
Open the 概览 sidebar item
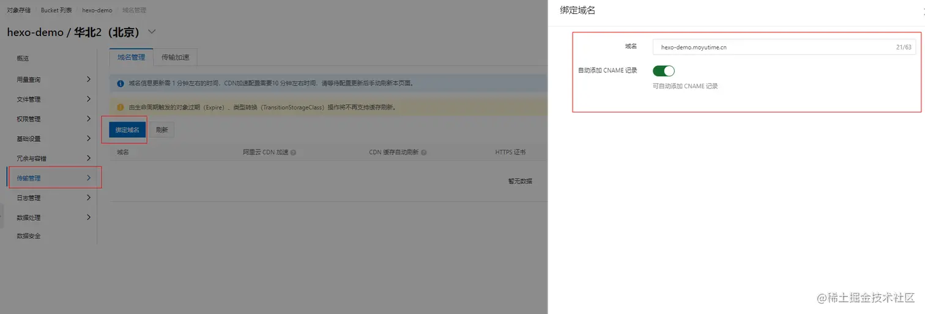[x=23, y=59]
